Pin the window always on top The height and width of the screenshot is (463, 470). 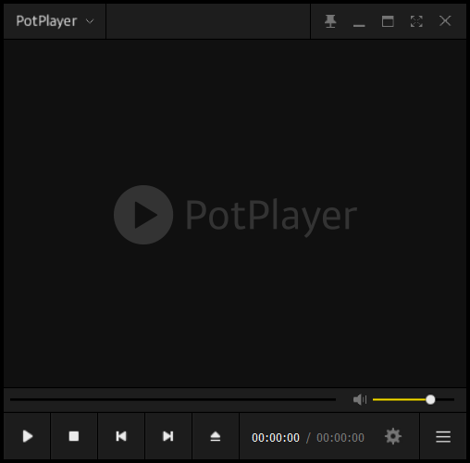330,21
